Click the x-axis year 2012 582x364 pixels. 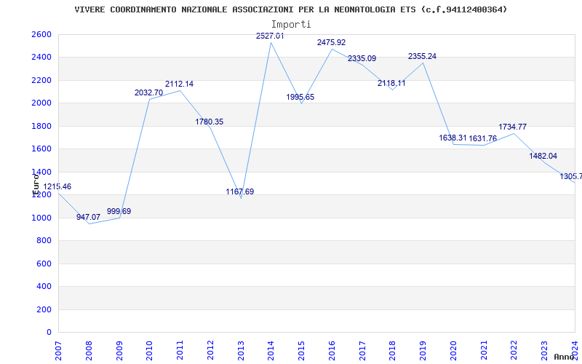210,350
